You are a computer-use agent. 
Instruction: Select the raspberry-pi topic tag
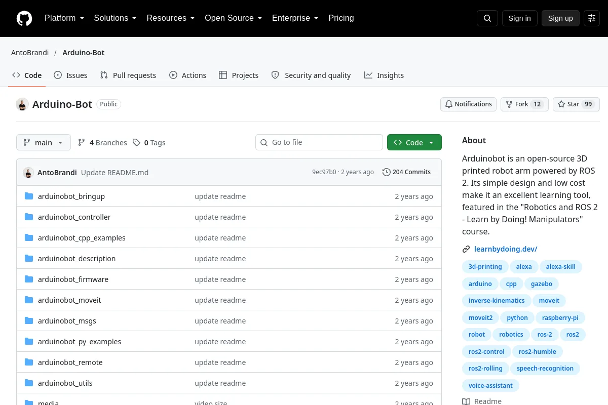click(560, 318)
